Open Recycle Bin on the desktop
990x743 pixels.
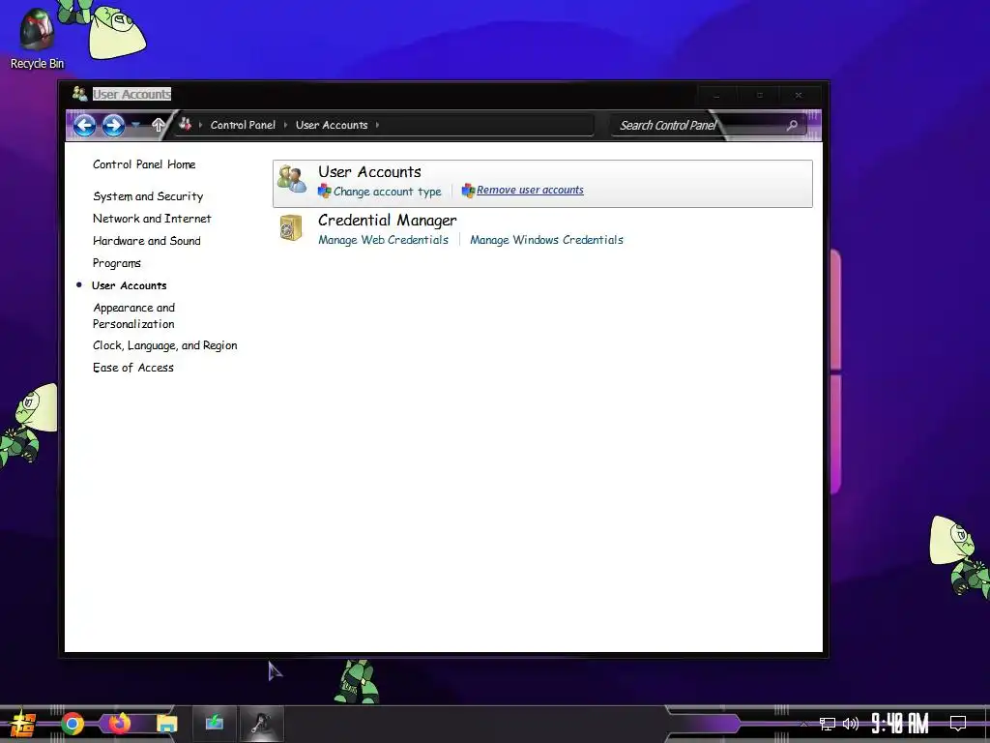click(37, 39)
